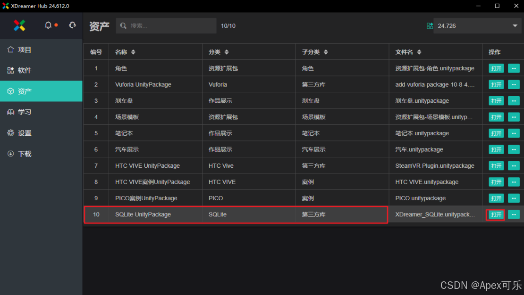Sort table by 分类 column
Screen dimensions: 524x295
[x=227, y=52]
